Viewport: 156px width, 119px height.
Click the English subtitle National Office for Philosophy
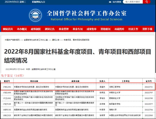point(86,19)
